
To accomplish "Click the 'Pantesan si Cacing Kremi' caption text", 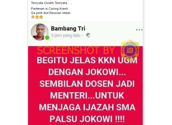I will [50, 9].
